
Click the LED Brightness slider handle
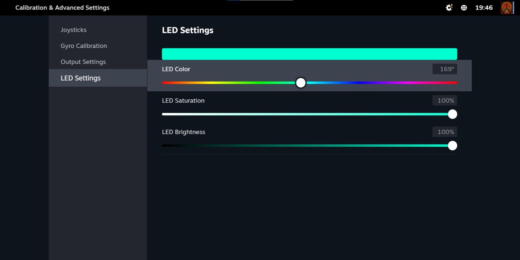[453, 145]
